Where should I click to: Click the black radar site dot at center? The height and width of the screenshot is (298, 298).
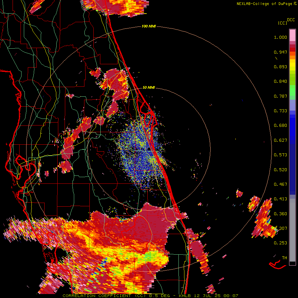tap(149, 149)
